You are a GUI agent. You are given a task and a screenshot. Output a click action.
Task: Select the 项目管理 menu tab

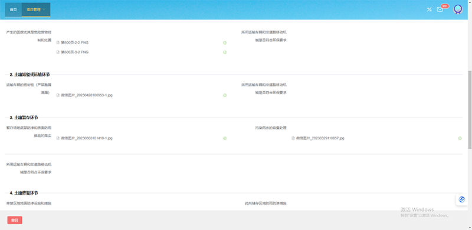coord(36,9)
